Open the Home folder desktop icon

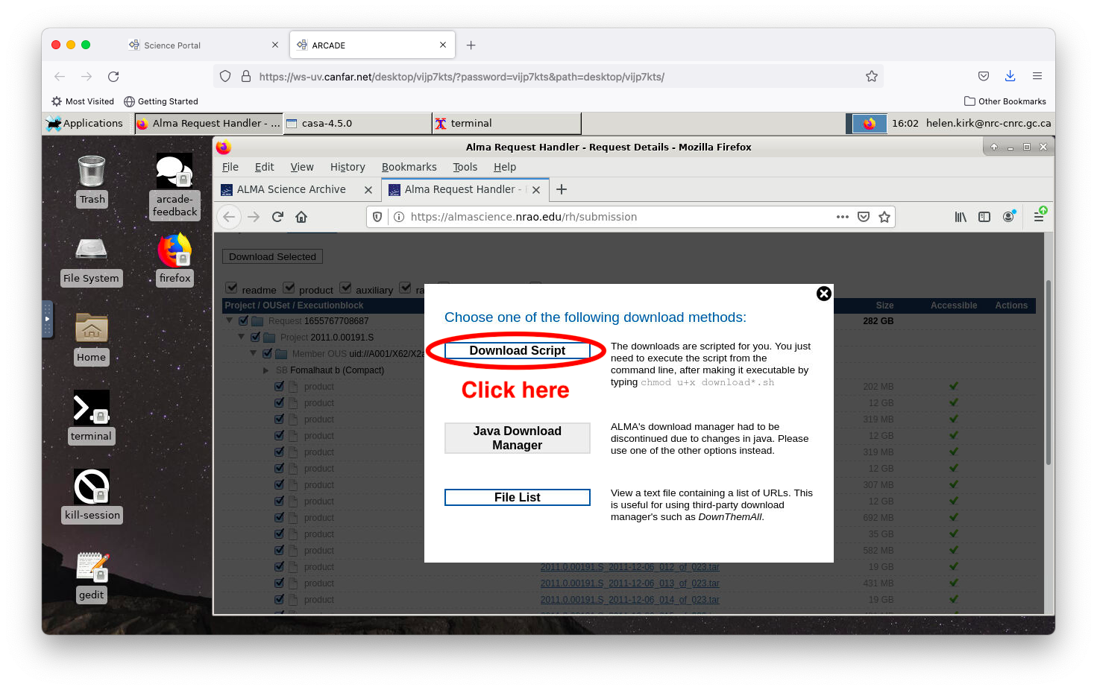(x=92, y=339)
